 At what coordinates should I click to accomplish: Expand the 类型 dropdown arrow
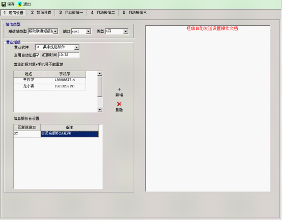click(x=126, y=32)
